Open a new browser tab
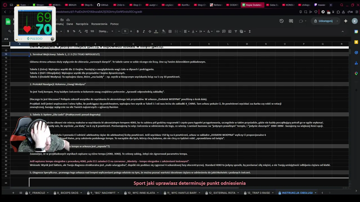The image size is (360, 202). (331, 5)
